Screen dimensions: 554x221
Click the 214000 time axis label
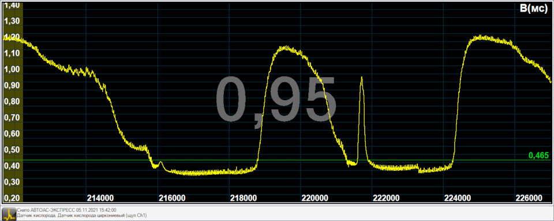100,198
